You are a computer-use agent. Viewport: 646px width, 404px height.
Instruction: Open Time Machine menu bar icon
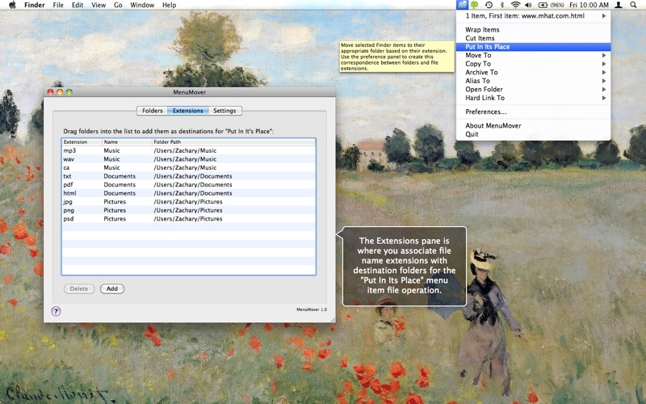[x=489, y=5]
